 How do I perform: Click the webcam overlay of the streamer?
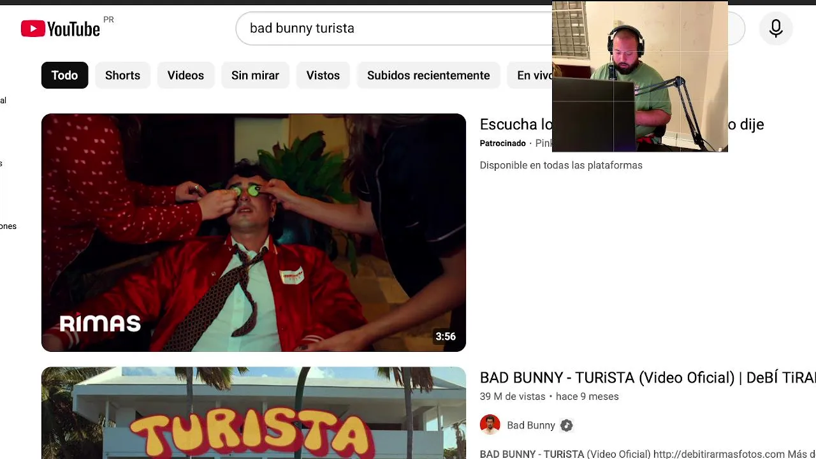(x=640, y=76)
